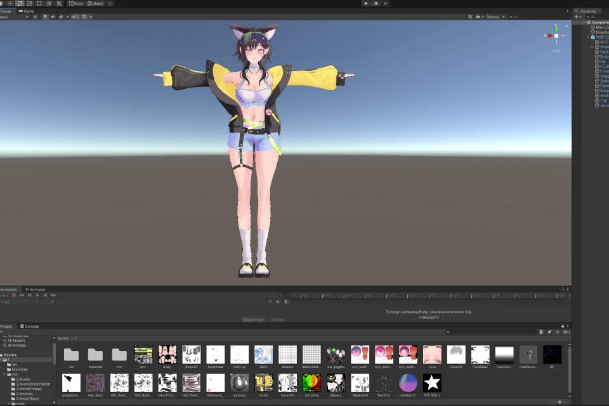Click the Assets breadcrumb link

click(x=63, y=338)
